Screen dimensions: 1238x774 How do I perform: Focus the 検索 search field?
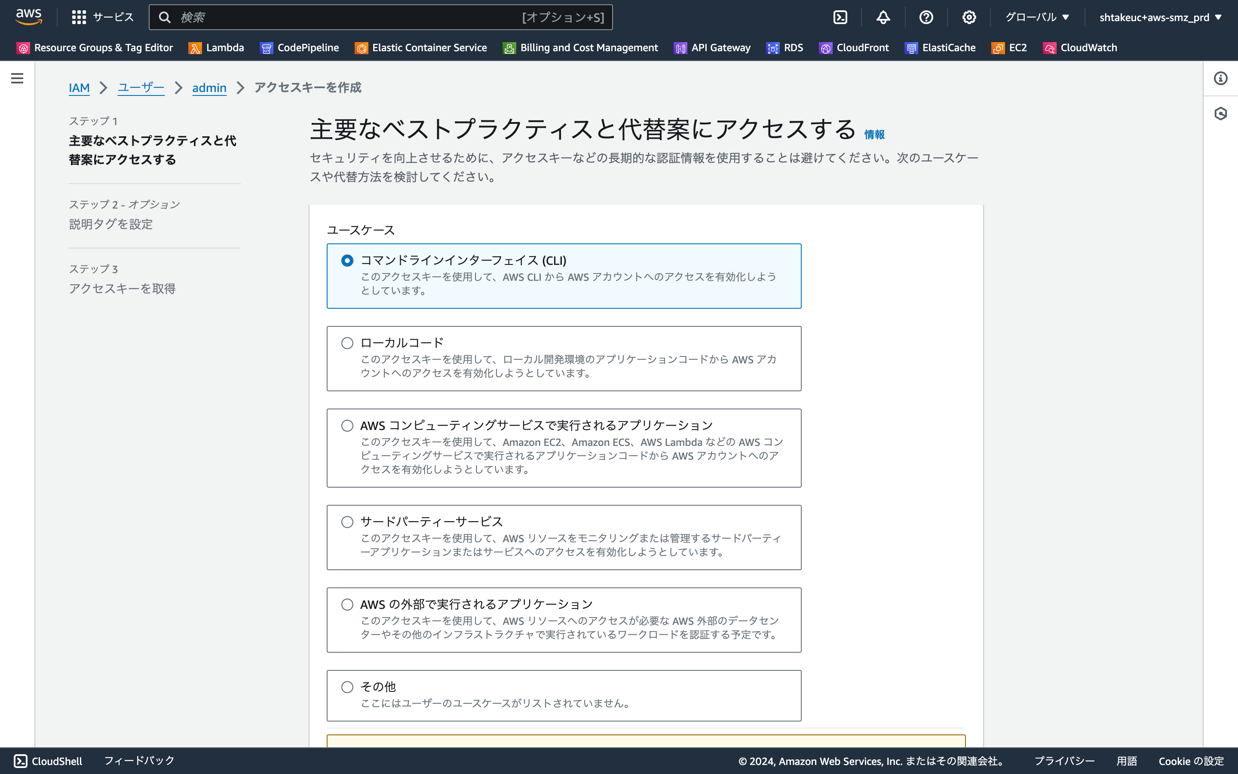[380, 17]
